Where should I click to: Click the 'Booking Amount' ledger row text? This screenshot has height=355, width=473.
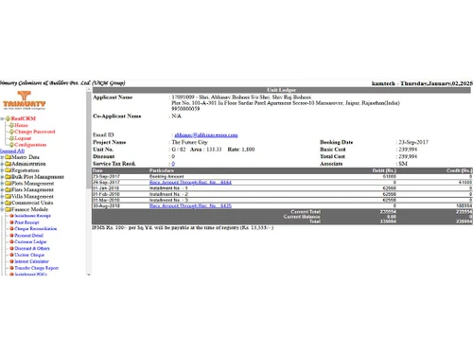(x=166, y=177)
